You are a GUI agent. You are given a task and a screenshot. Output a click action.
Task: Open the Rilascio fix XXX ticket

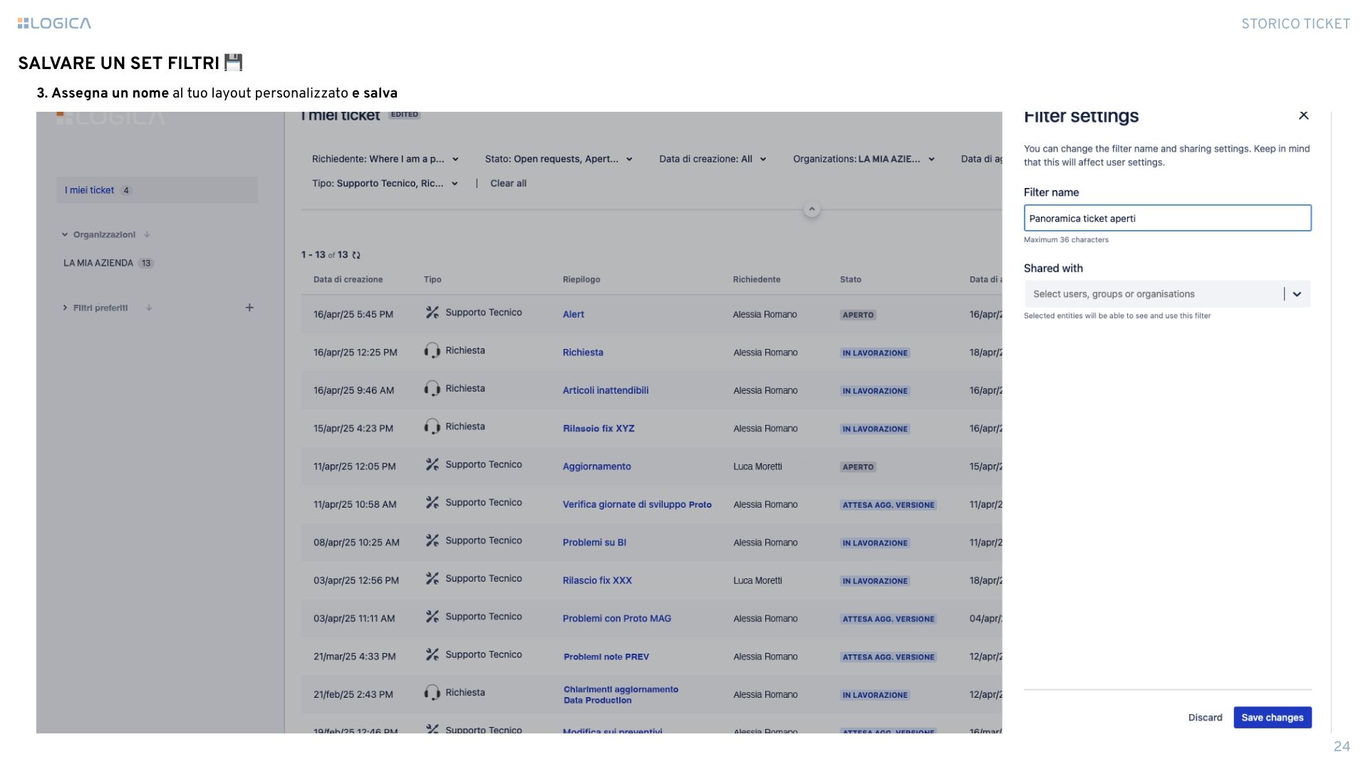[597, 580]
